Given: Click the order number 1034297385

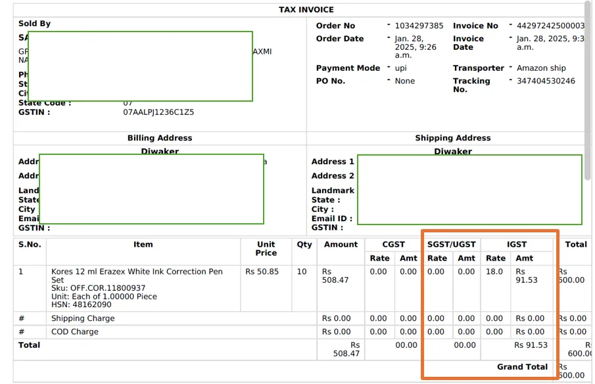Looking at the screenshot, I should (x=419, y=26).
